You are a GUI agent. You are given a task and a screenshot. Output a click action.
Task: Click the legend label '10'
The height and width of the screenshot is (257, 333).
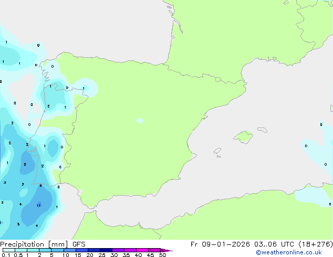66,255
